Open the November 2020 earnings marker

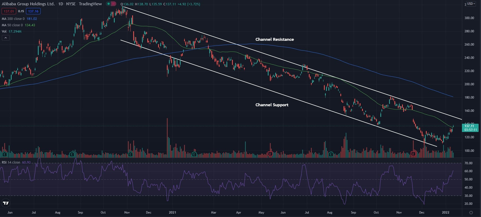click(x=130, y=154)
